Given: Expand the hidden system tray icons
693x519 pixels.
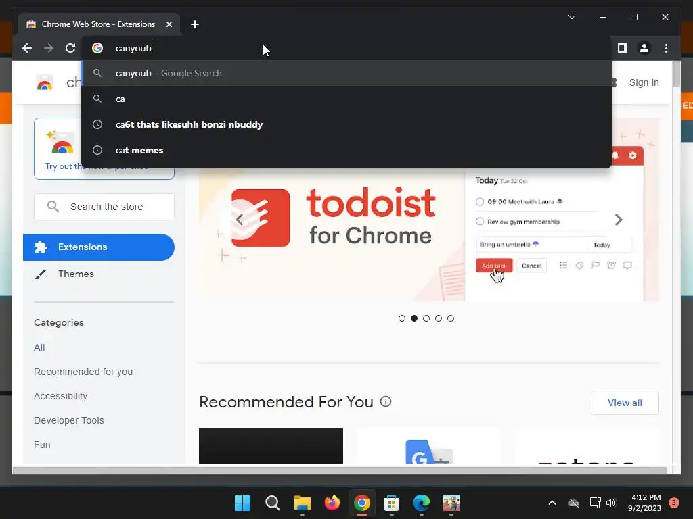Looking at the screenshot, I should (x=552, y=503).
